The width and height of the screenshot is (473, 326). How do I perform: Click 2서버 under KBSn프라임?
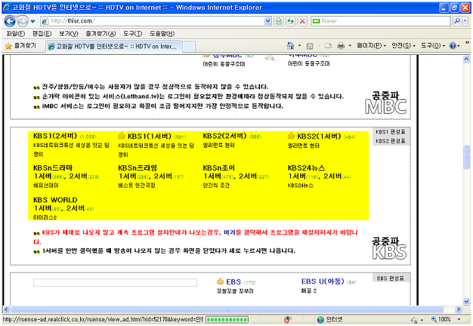point(163,176)
